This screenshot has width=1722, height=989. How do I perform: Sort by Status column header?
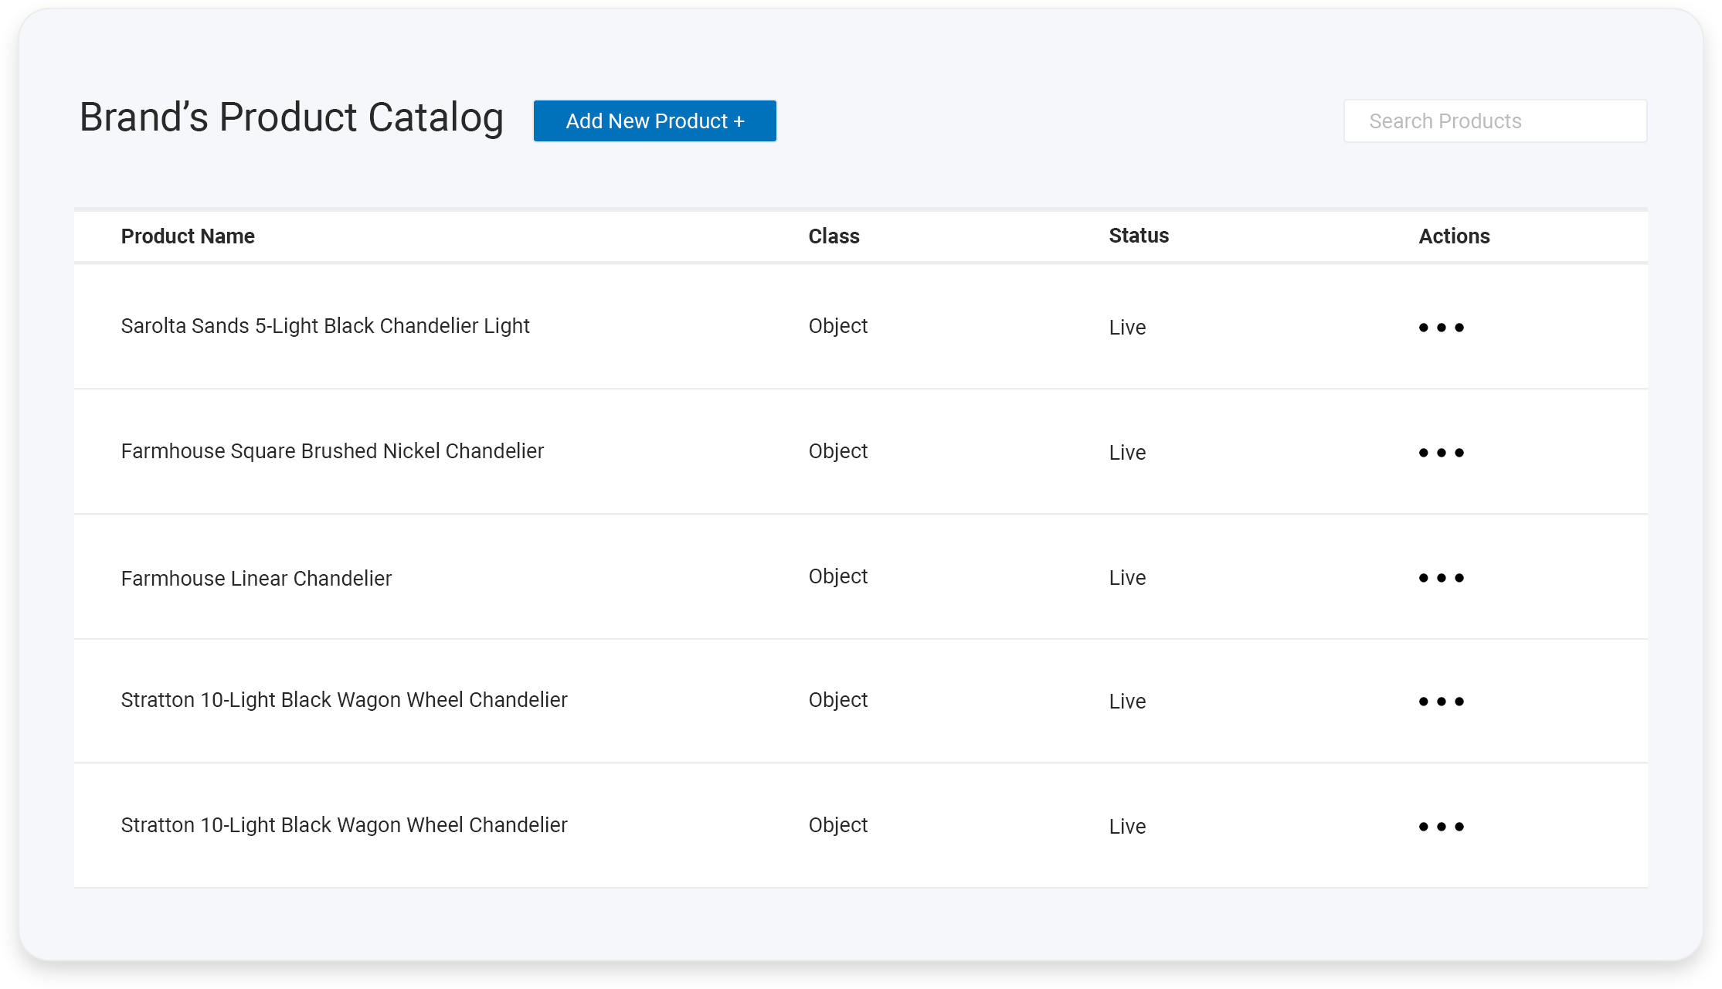[1139, 236]
